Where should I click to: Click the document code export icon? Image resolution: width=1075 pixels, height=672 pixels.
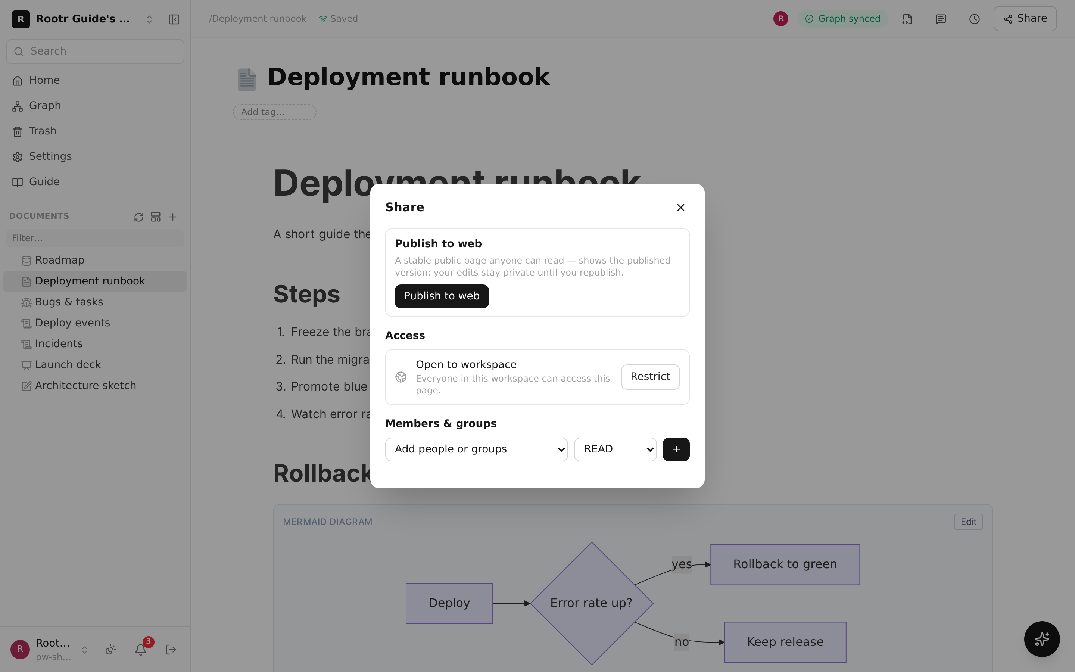pyautogui.click(x=907, y=19)
